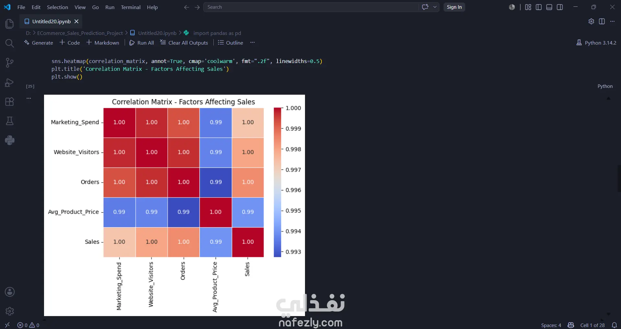Image resolution: width=621 pixels, height=329 pixels.
Task: Click the heatmap colorbar scale
Action: pos(277,182)
